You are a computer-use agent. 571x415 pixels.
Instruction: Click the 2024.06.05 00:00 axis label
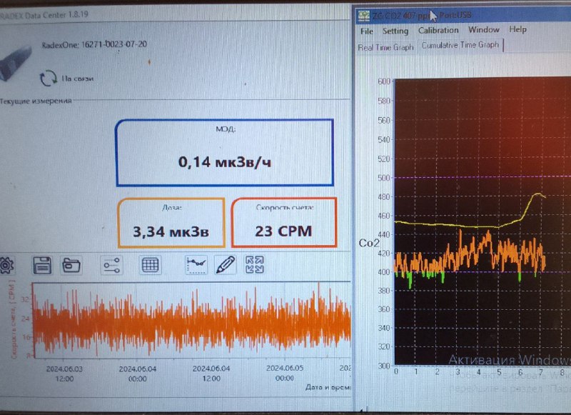pyautogui.click(x=284, y=373)
